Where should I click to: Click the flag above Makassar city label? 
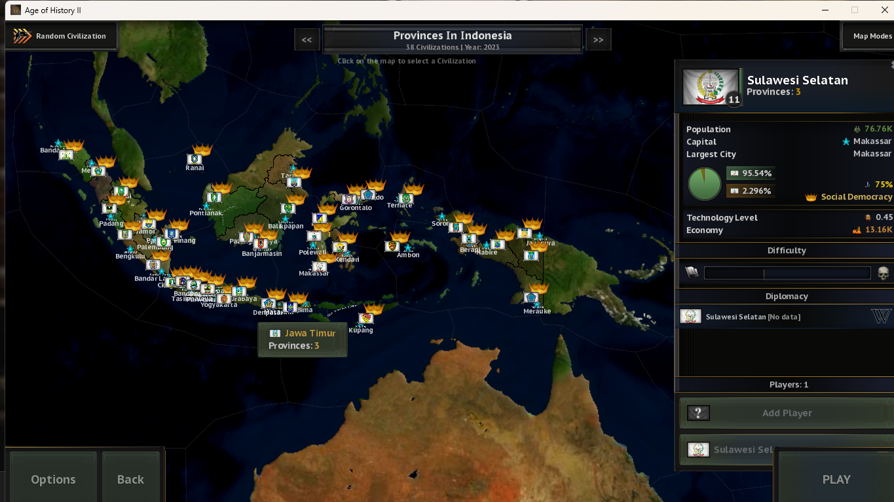click(319, 266)
